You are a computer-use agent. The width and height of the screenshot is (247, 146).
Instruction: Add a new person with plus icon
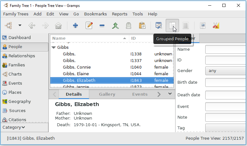(x=76, y=25)
